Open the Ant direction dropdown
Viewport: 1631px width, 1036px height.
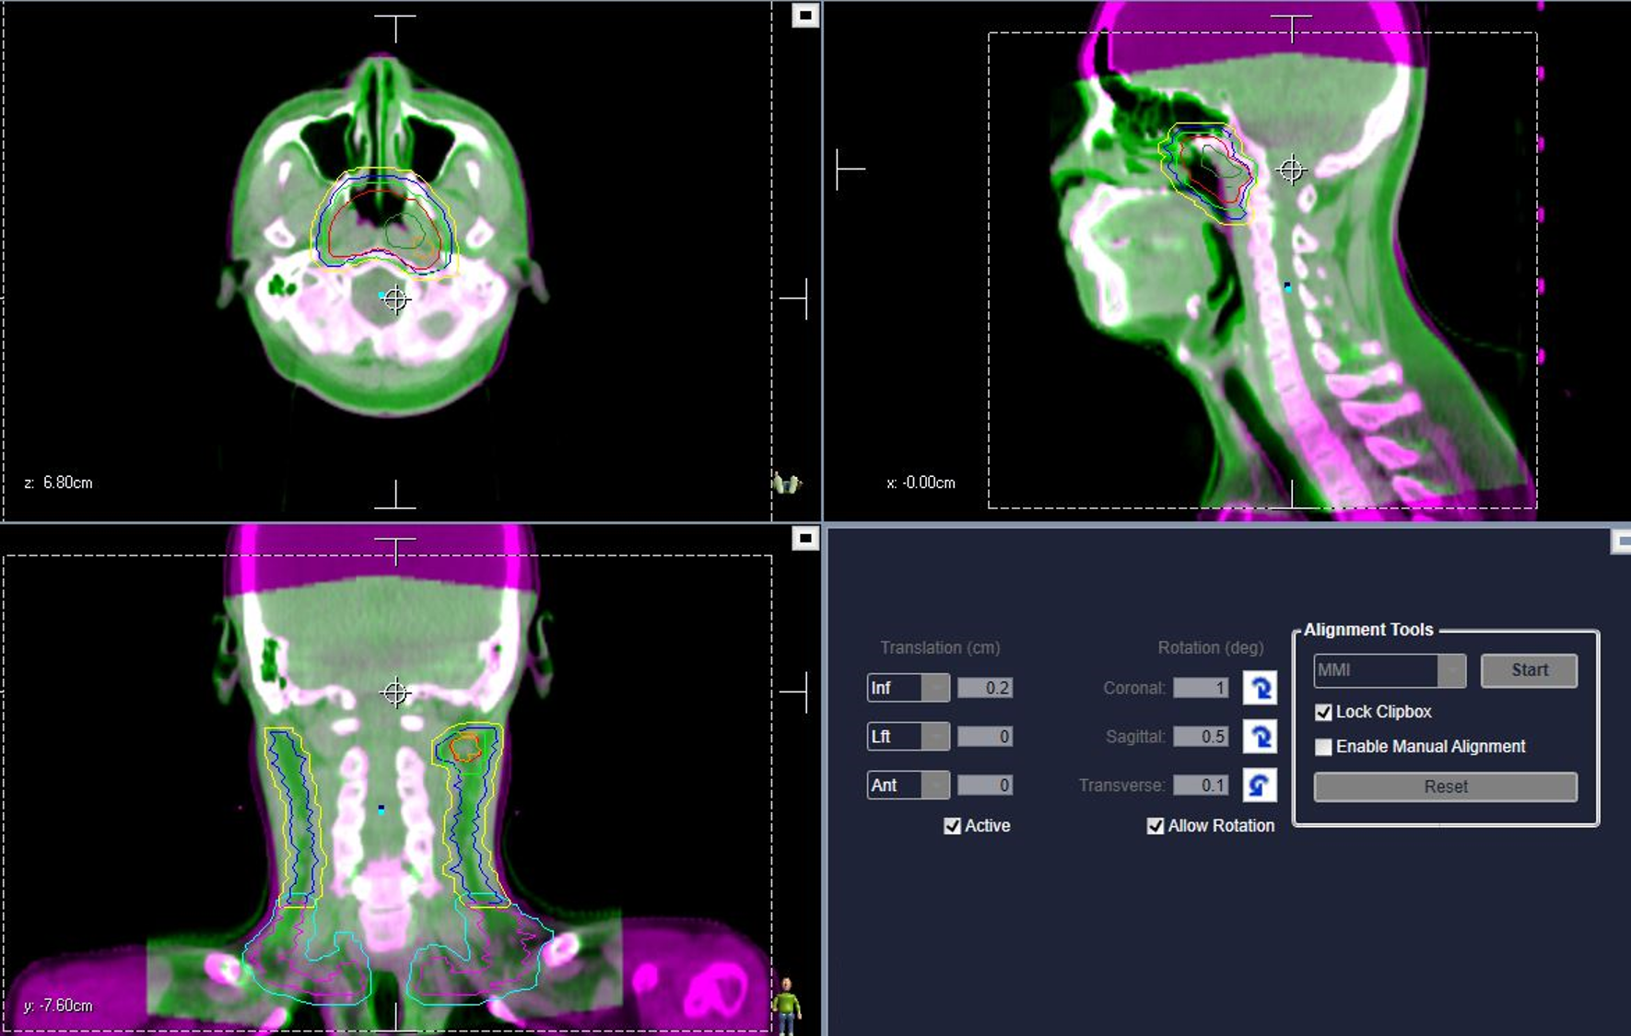pos(935,786)
